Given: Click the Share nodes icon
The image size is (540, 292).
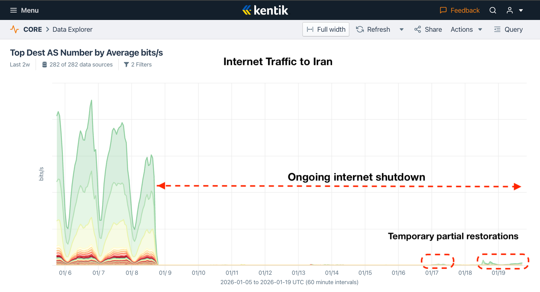Looking at the screenshot, I should [x=417, y=29].
